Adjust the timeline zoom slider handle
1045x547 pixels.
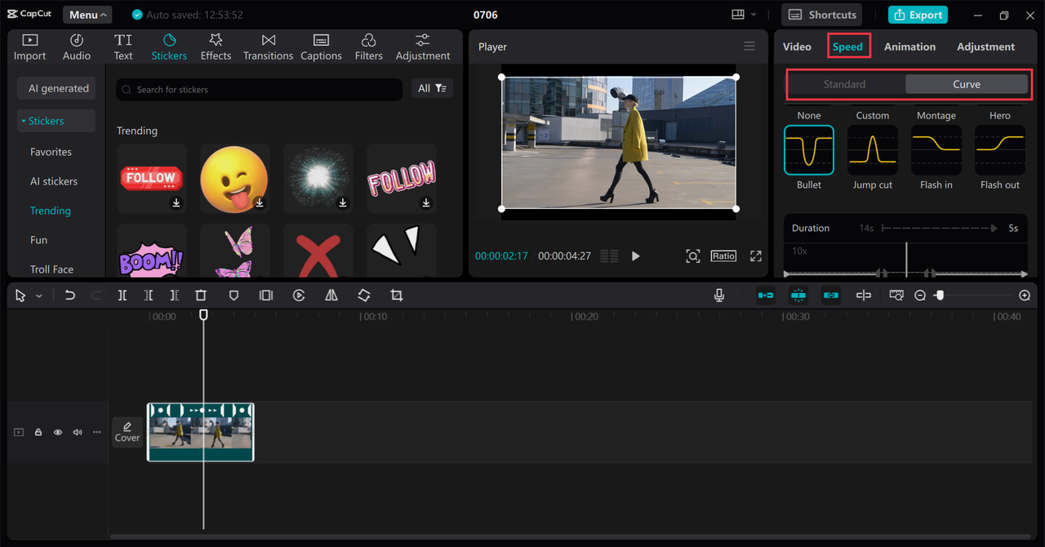940,296
